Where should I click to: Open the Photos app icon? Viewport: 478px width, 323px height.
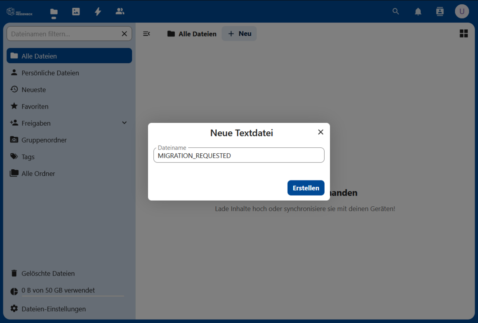(76, 12)
